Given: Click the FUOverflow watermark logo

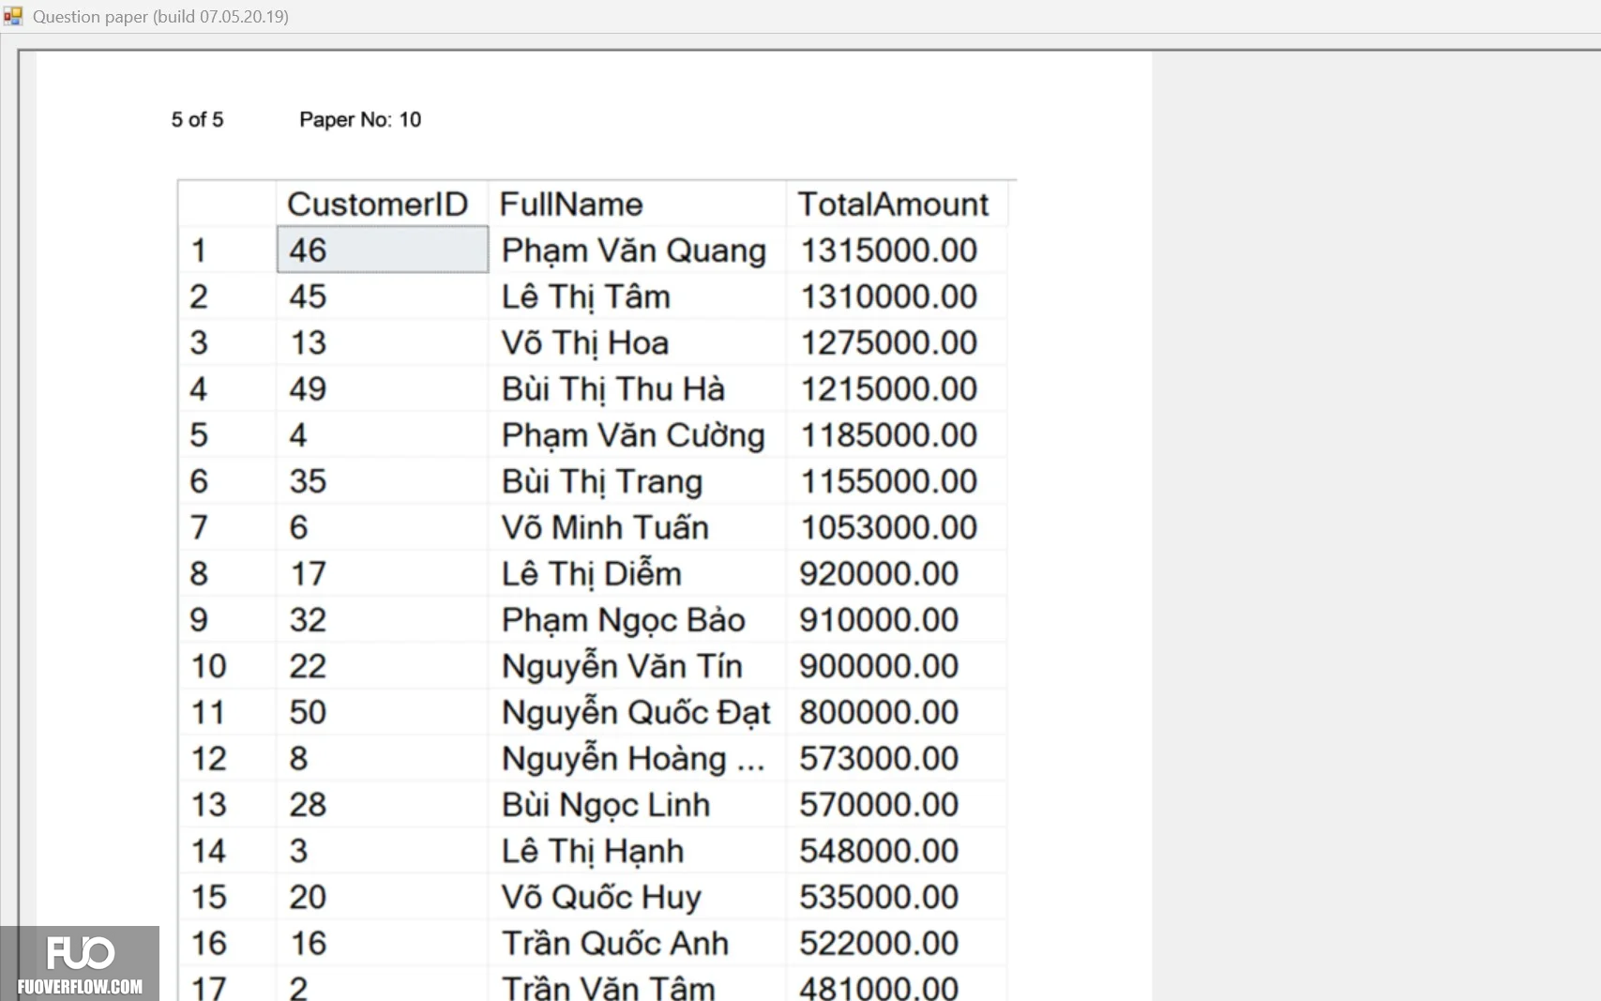Looking at the screenshot, I should 80,963.
